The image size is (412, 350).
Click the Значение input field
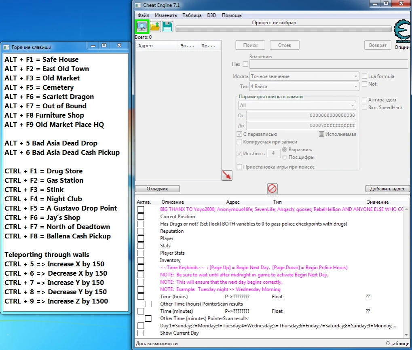click(x=328, y=64)
